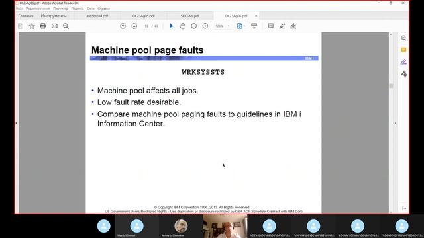Click the fit page view icon
The height and width of the screenshot is (238, 424).
point(239,26)
